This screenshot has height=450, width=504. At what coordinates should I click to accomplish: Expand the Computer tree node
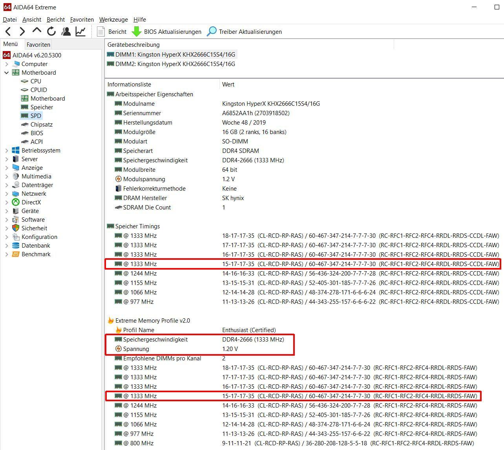(x=7, y=64)
